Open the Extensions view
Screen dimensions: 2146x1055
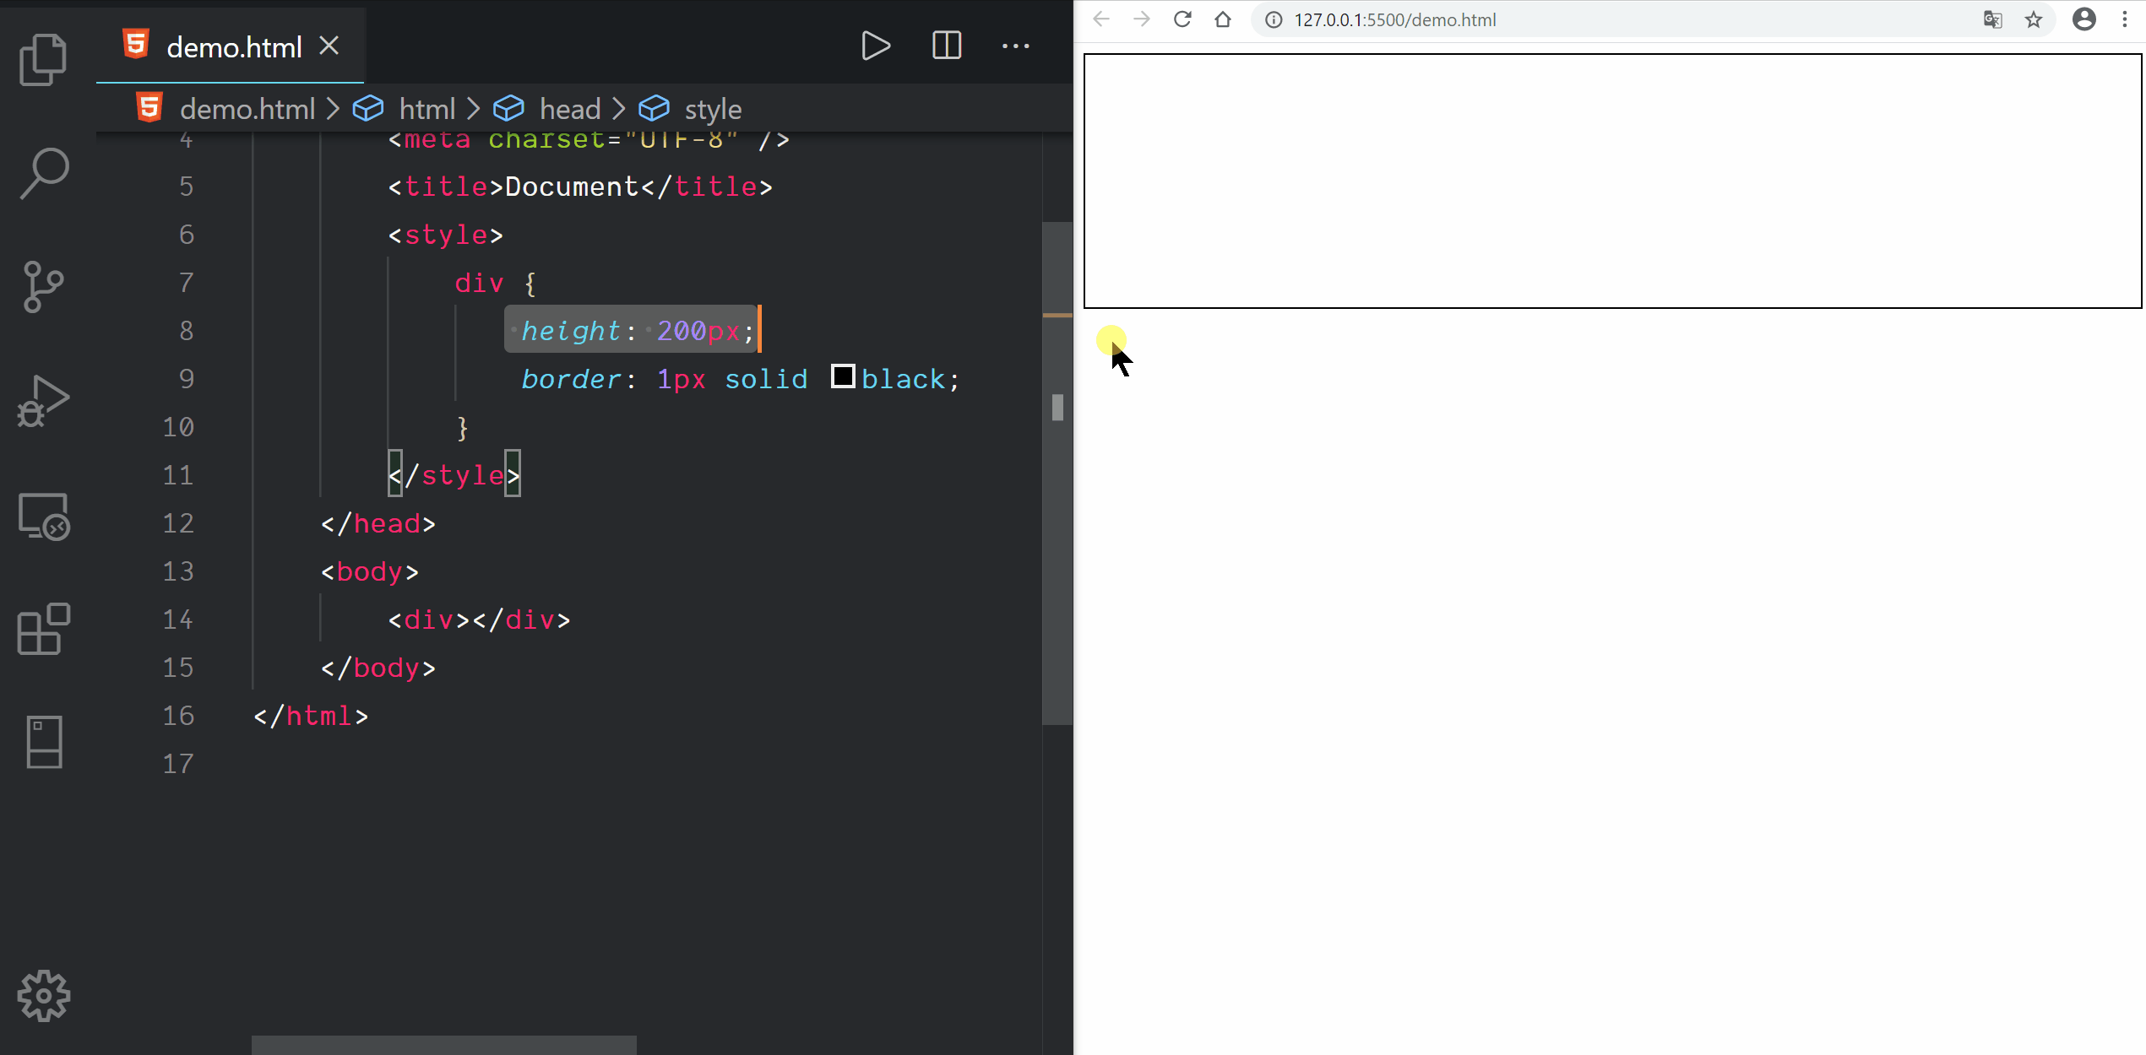(x=43, y=630)
